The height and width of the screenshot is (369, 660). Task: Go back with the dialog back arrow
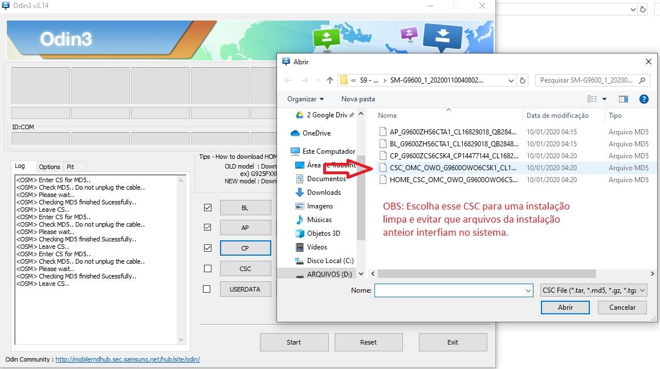click(x=288, y=80)
